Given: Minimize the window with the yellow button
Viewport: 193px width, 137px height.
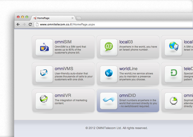Looking at the screenshot, I should [x=23, y=17].
